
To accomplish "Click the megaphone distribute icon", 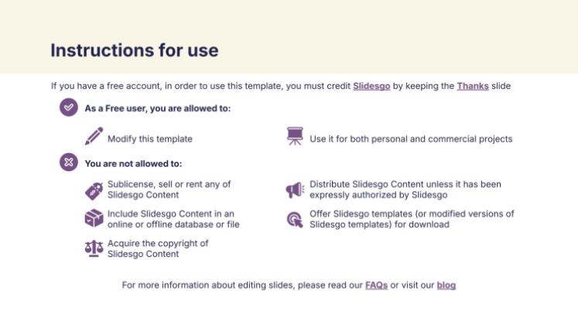I will click(295, 190).
